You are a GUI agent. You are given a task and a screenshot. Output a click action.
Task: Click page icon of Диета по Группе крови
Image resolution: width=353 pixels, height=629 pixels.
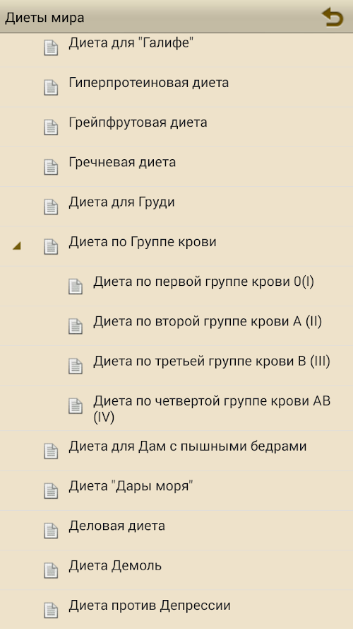51,246
